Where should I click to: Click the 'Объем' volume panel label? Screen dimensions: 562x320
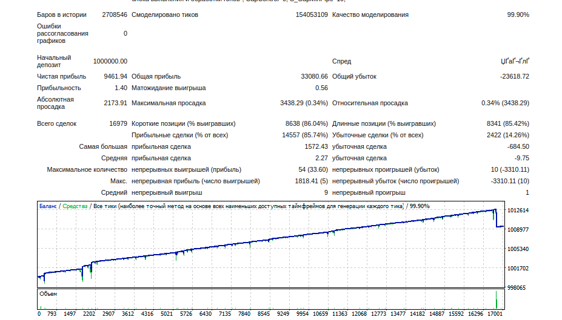(48, 293)
